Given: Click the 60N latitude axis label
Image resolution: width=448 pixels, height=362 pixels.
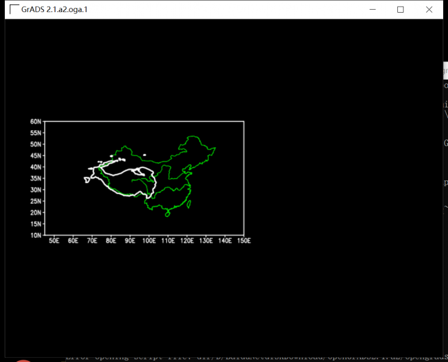Looking at the screenshot, I should [x=36, y=121].
